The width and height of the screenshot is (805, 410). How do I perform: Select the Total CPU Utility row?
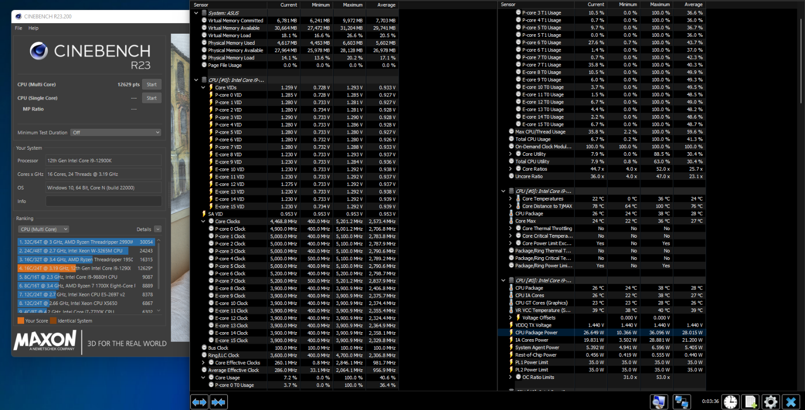click(603, 162)
